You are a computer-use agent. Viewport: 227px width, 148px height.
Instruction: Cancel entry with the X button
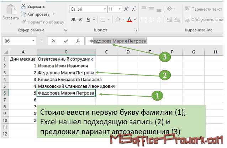tap(54, 41)
